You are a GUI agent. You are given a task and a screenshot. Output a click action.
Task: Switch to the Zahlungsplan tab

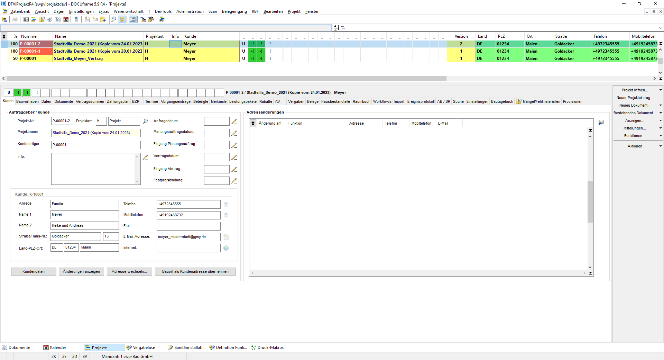click(x=118, y=101)
